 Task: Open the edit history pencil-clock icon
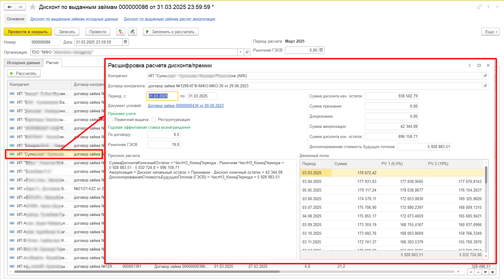click(132, 32)
